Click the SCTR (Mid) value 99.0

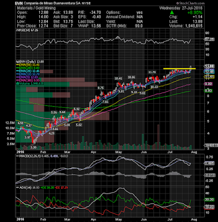point(139,26)
